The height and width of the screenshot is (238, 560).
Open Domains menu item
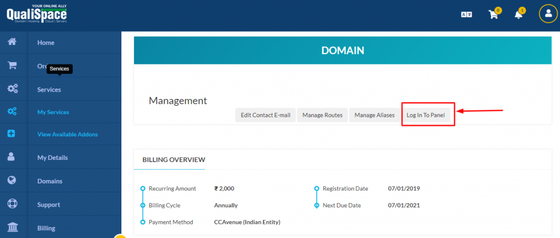(x=50, y=181)
